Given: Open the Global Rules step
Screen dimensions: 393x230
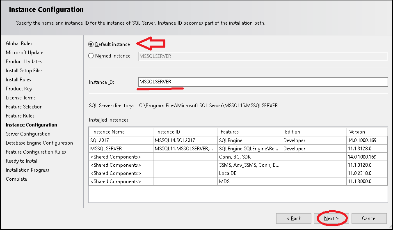Looking at the screenshot, I should coord(19,44).
